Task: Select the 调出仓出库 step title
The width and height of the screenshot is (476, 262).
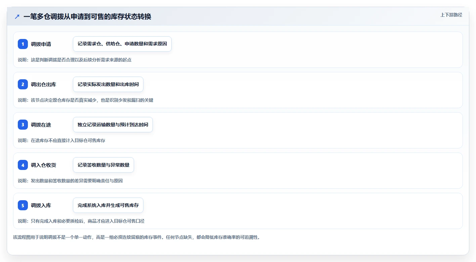Action: click(43, 84)
